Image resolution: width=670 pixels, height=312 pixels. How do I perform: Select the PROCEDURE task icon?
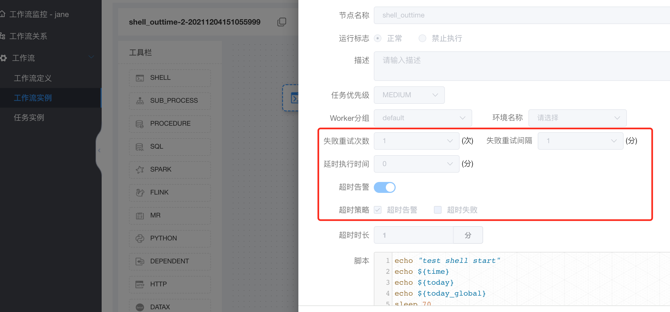[x=170, y=123]
